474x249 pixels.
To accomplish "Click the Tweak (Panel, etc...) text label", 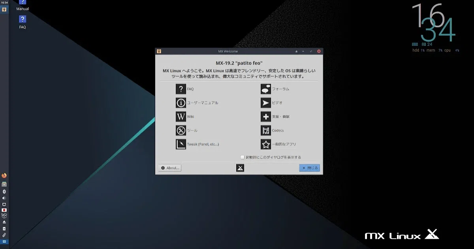I will pos(203,144).
